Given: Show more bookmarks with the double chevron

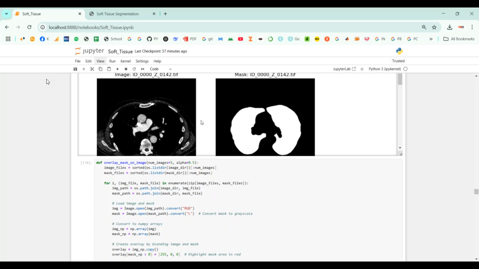Looking at the screenshot, I should (x=431, y=39).
